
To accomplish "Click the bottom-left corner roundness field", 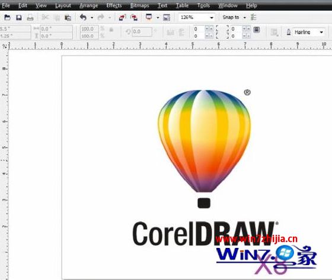I will (199, 36).
